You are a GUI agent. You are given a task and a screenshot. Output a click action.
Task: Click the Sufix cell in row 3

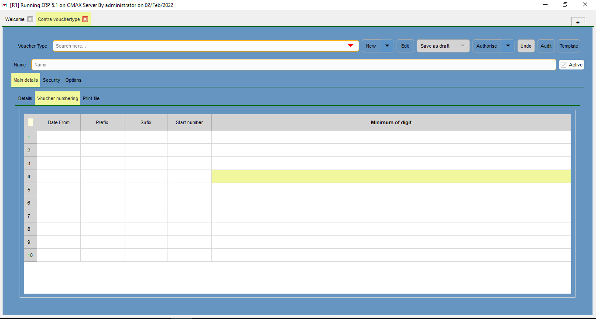coord(146,163)
